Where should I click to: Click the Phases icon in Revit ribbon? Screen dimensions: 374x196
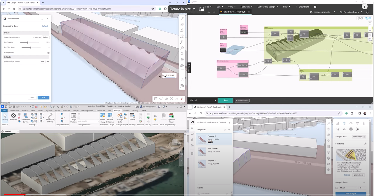point(132,116)
